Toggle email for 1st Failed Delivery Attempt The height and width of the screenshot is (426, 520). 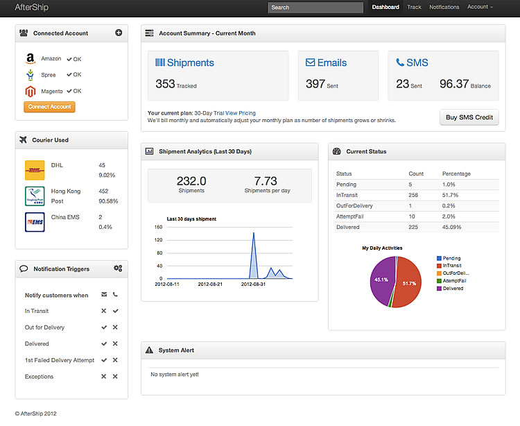coord(104,360)
